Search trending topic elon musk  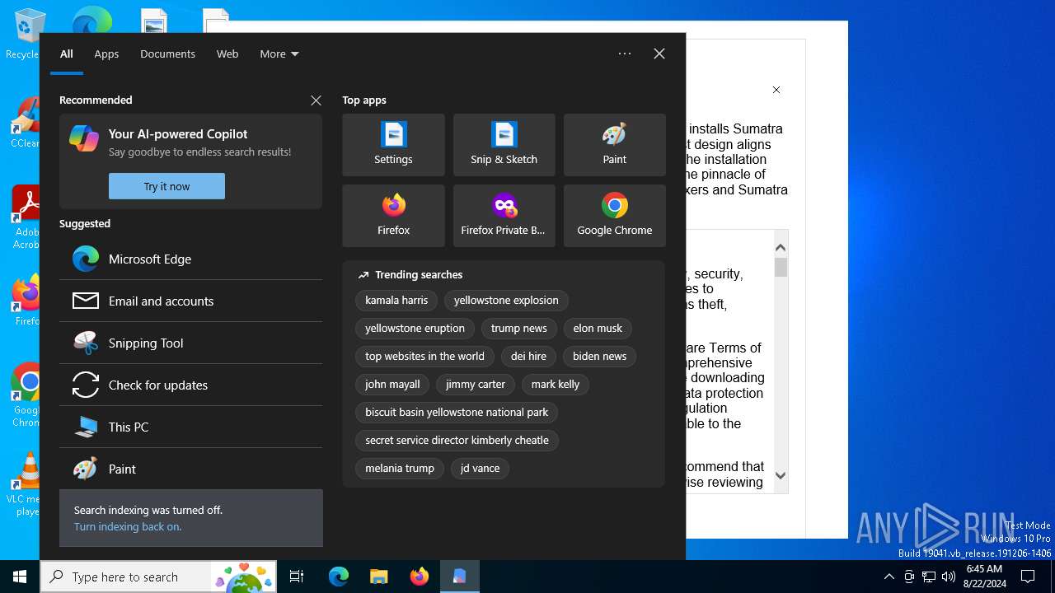[598, 329]
